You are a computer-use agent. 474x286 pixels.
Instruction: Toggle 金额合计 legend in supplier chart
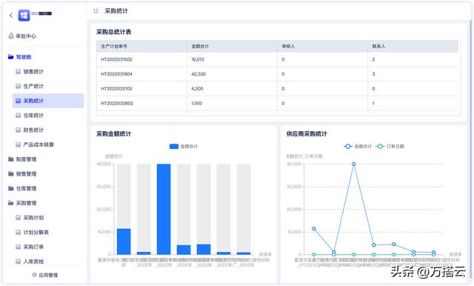pyautogui.click(x=358, y=146)
